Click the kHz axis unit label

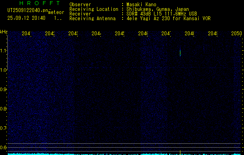point(4,32)
